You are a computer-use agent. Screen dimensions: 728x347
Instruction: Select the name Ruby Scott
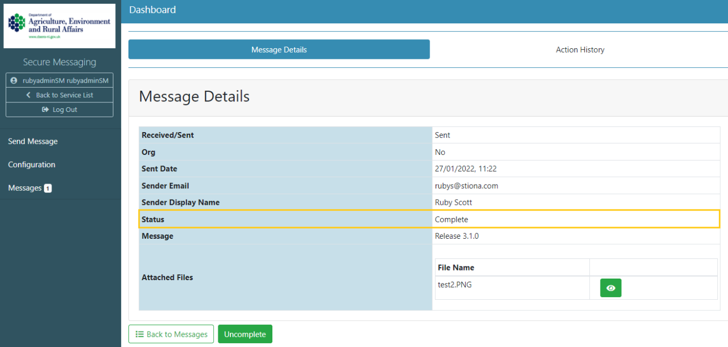tap(453, 202)
